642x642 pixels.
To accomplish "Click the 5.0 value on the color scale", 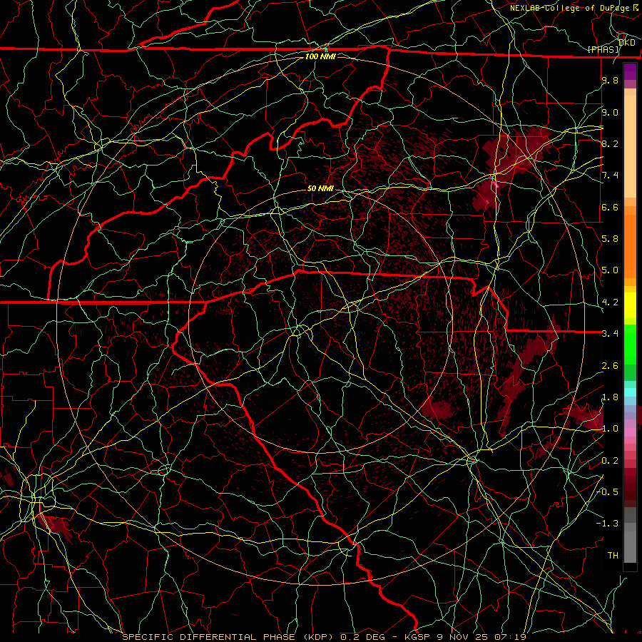I will 610,270.
